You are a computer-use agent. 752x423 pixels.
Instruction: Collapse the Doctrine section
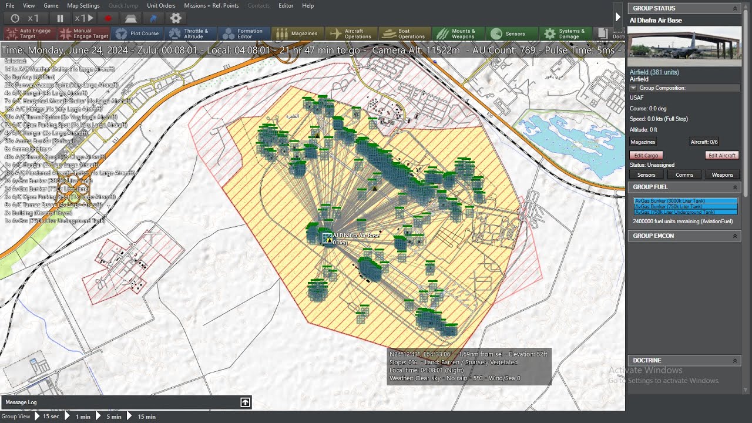point(734,360)
